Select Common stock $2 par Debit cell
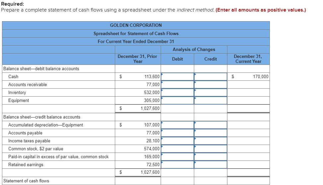Viewport: 323px width, 185px height. pyautogui.click(x=177, y=149)
